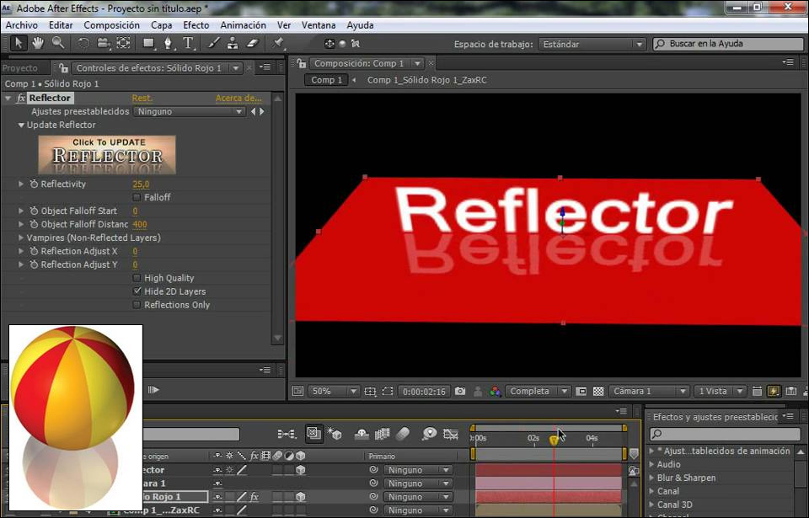
Task: Enable the Reflections Only checkbox
Action: point(137,305)
